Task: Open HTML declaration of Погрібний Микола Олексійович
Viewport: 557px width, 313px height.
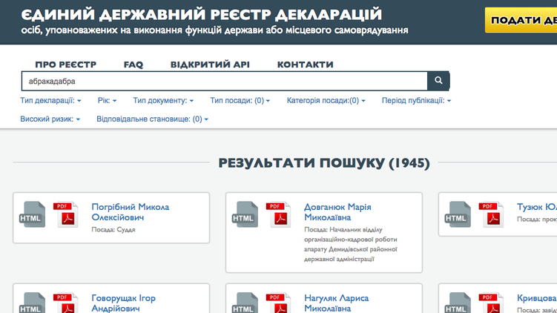Action: click(33, 214)
